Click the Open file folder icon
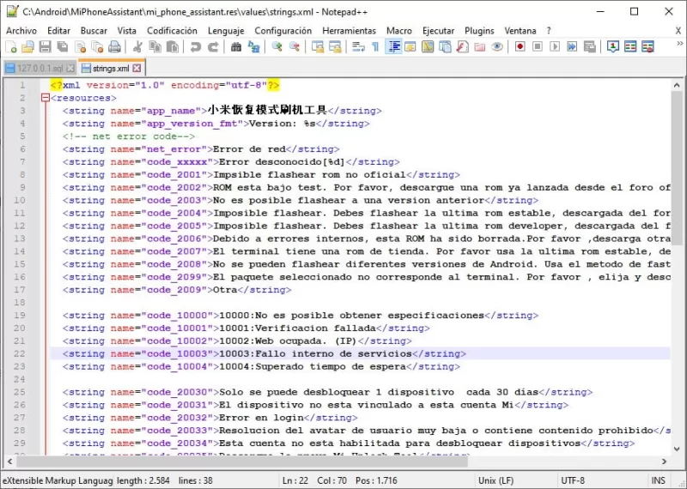687x489 pixels. coord(27,46)
